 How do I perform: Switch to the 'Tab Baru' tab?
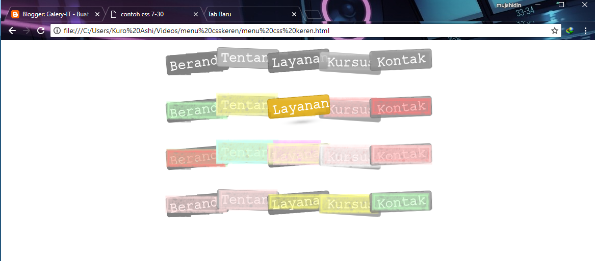point(245,14)
